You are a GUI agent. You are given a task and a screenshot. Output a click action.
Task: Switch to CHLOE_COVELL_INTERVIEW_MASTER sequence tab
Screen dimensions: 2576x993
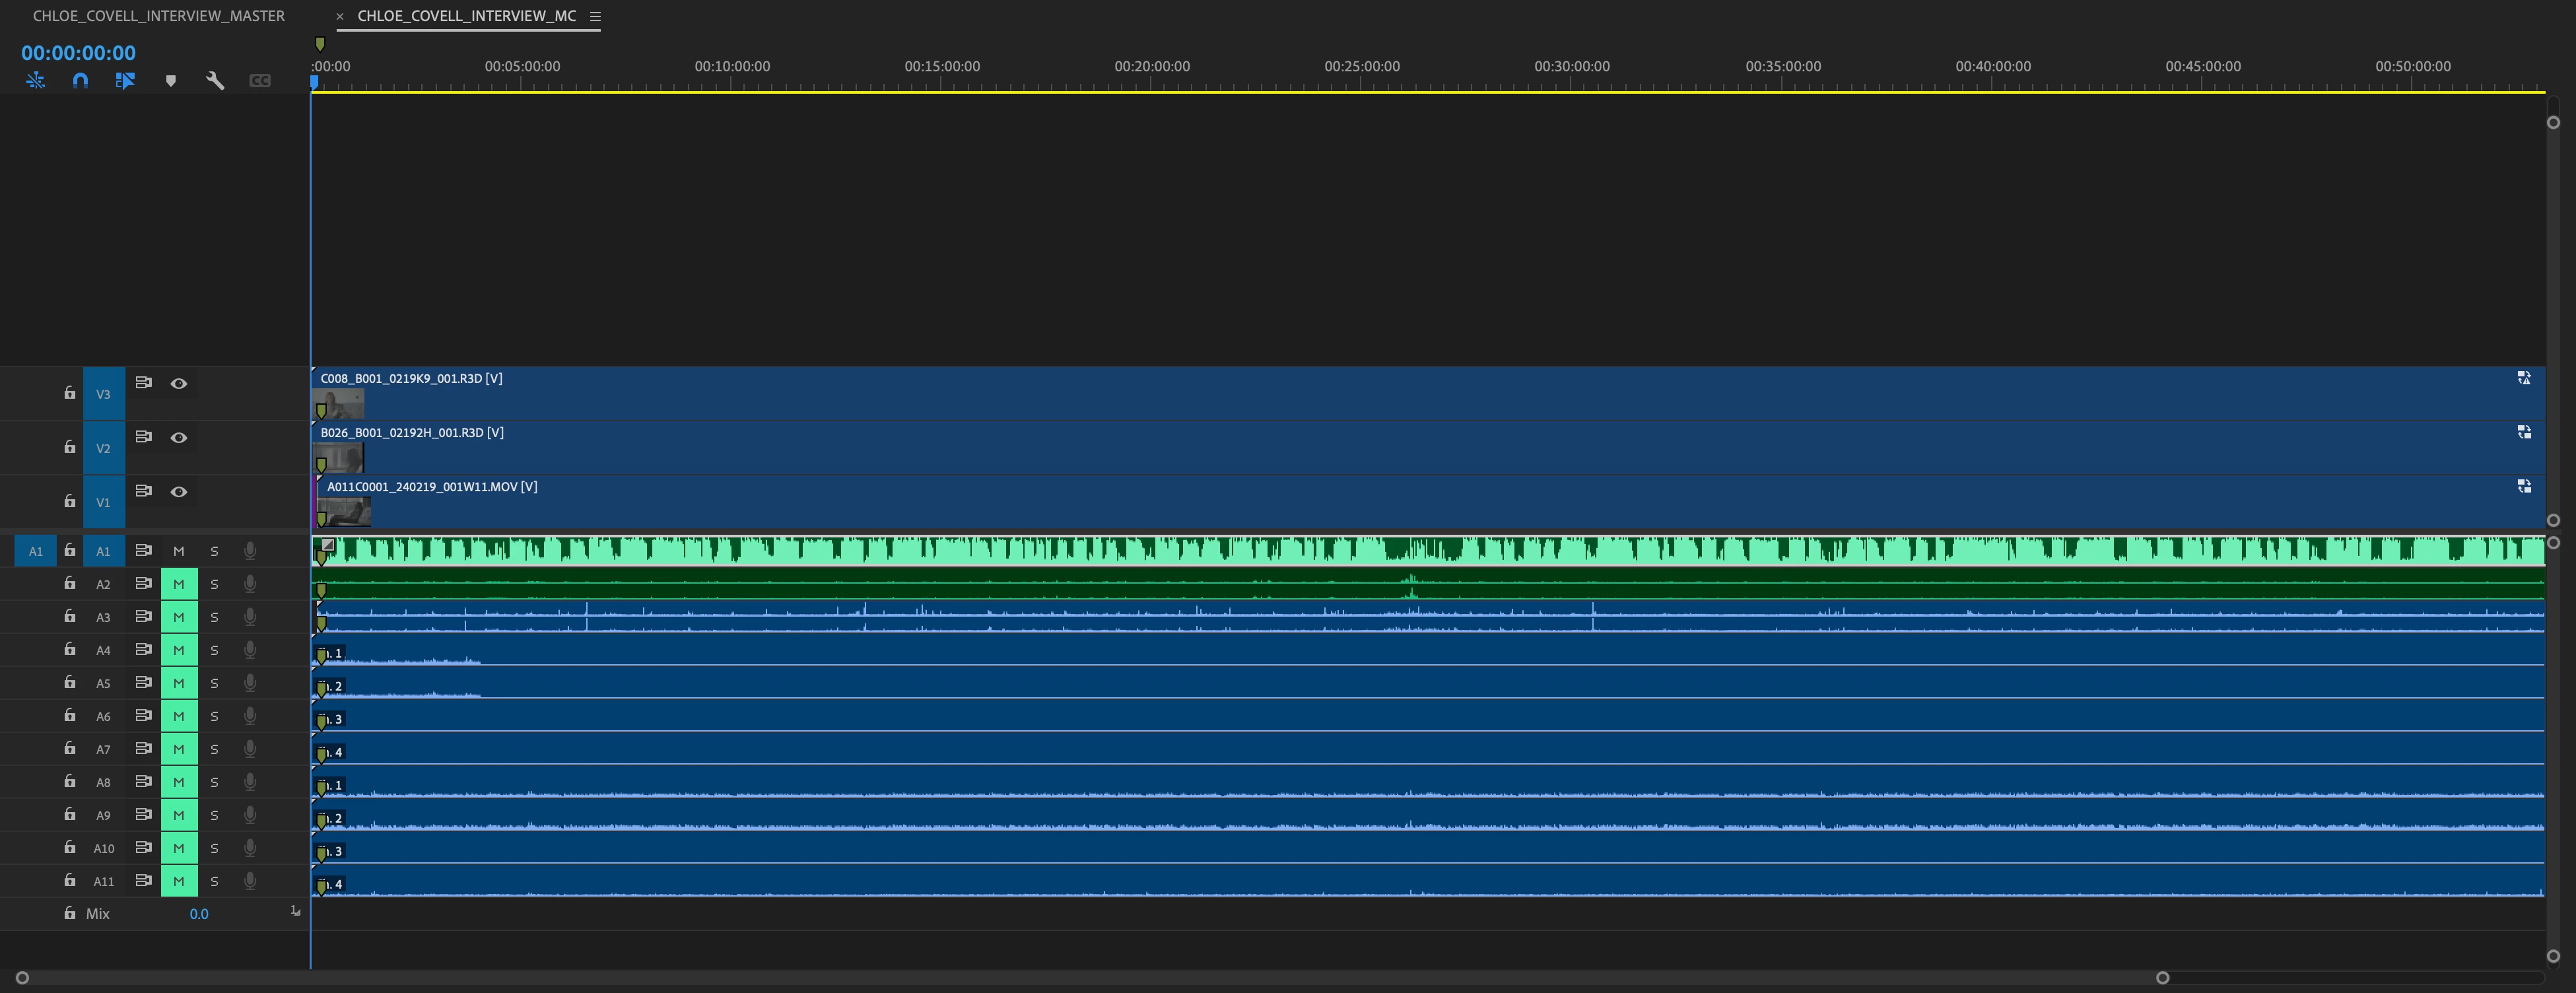[x=158, y=16]
